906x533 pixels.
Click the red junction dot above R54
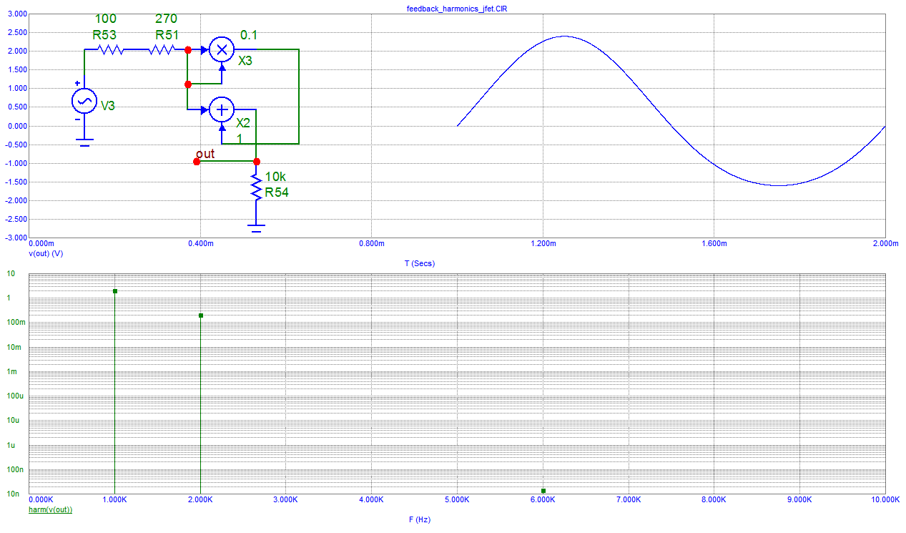point(257,162)
